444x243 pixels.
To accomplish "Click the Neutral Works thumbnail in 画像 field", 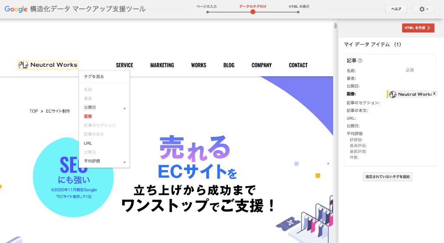I will coord(410,94).
